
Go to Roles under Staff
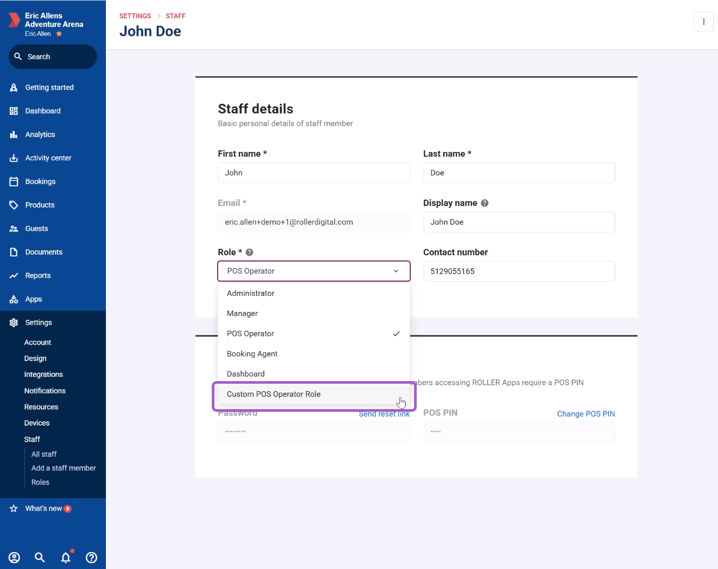coord(40,482)
